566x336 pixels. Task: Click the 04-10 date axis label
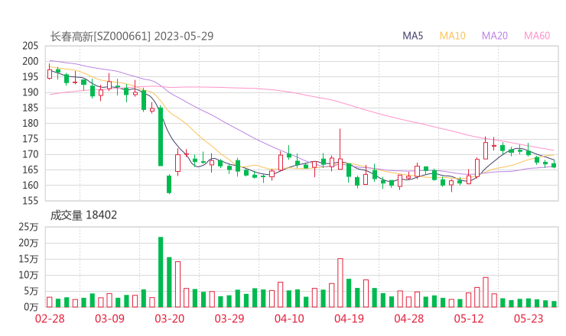point(289,318)
